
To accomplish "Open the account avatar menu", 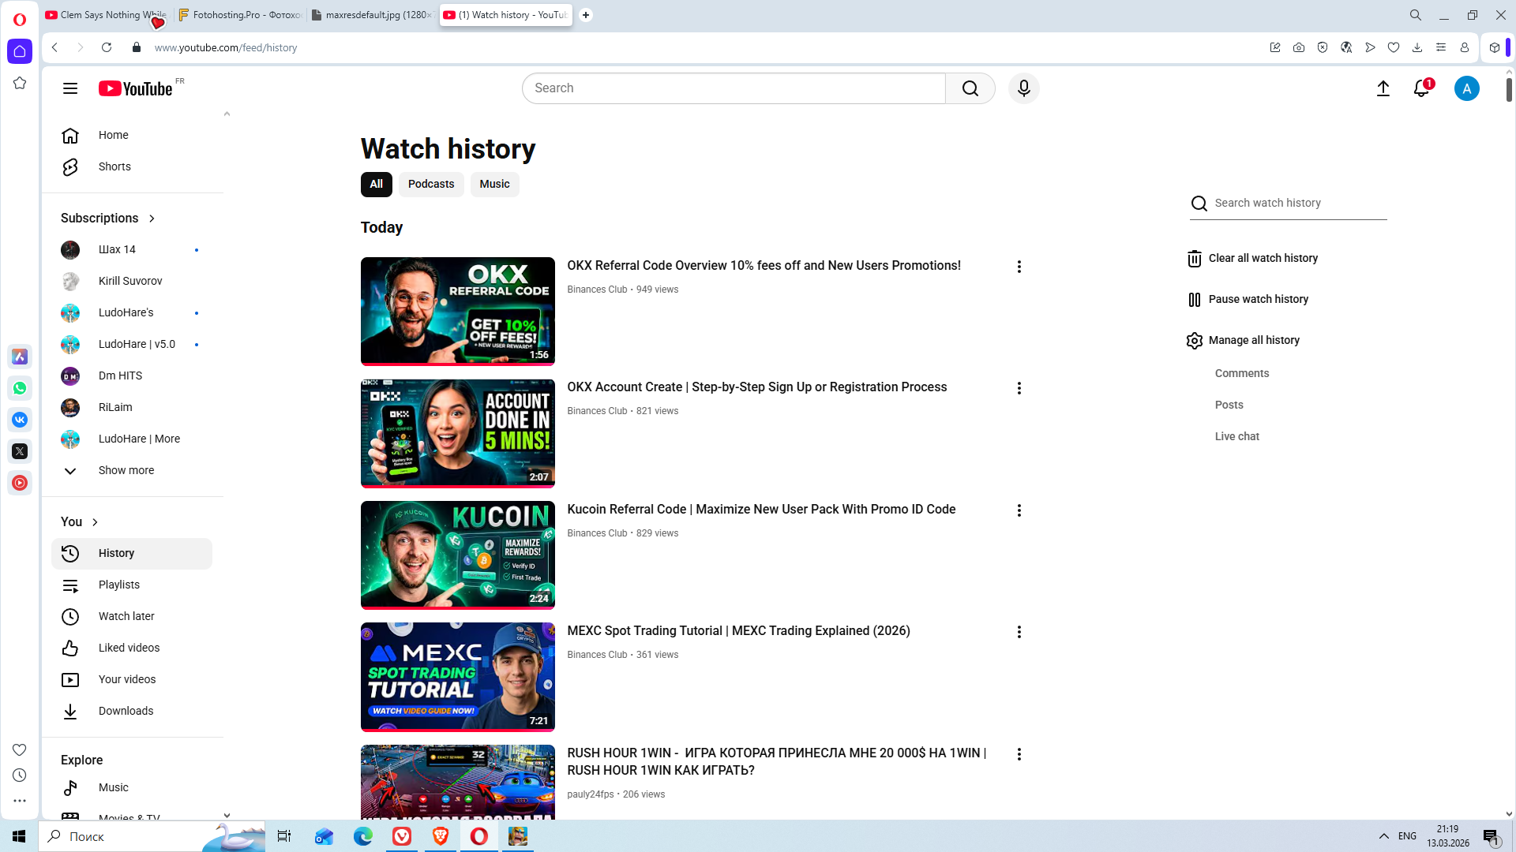I will 1466,88.
